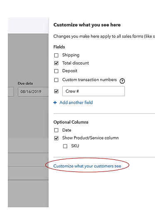This screenshot has height=211, width=155.
Task: Open Customize what your customers see link
Action: coord(87,166)
